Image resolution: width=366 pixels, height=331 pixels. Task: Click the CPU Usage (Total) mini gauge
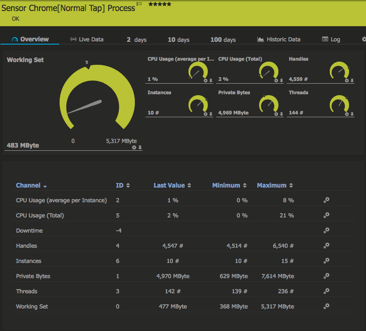[x=269, y=70]
